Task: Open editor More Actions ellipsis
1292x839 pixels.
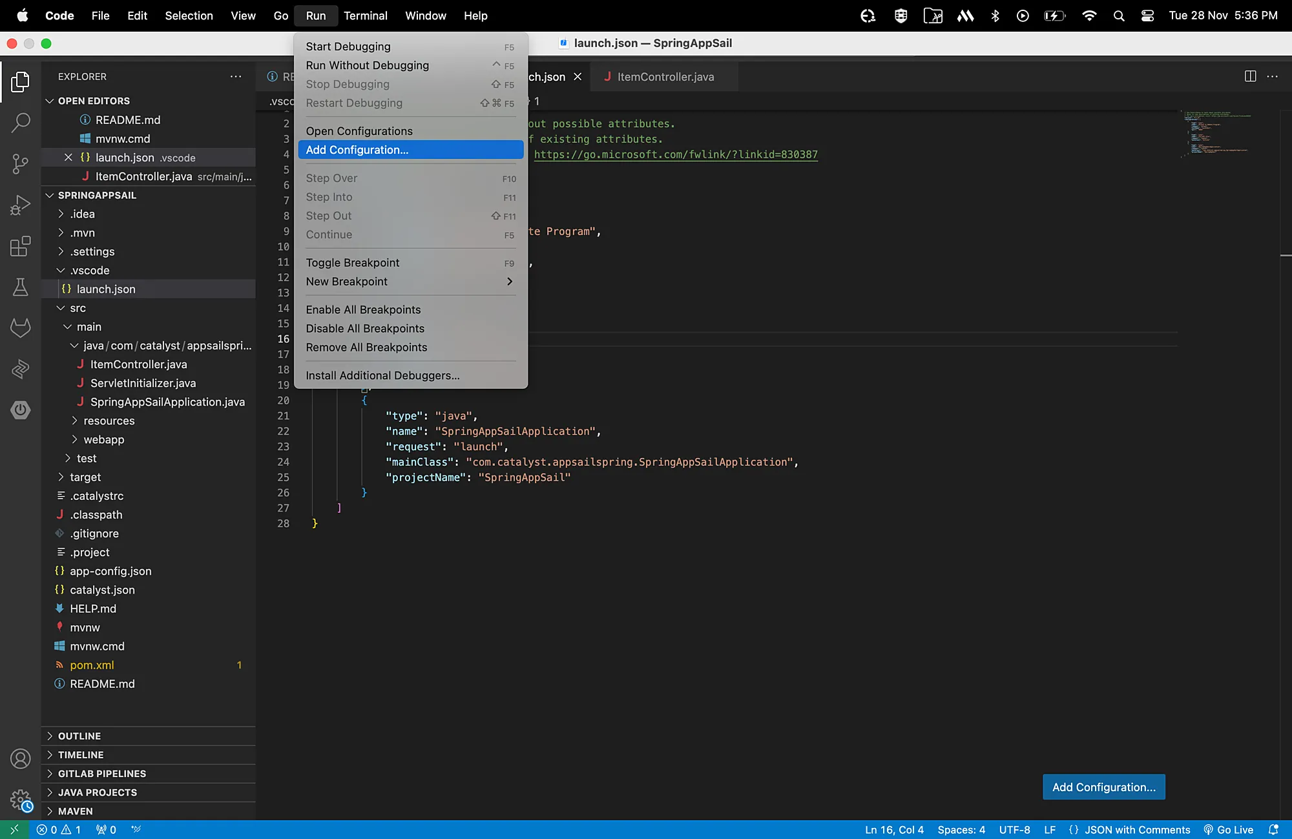Action: [1273, 76]
